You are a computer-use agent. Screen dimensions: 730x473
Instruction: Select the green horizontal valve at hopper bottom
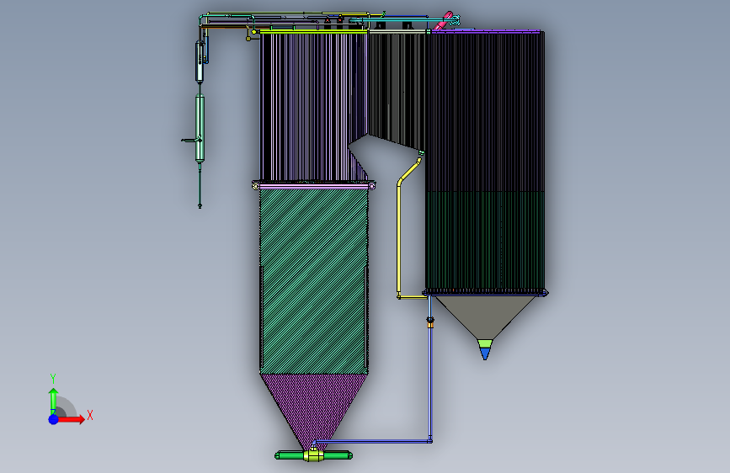click(x=313, y=454)
